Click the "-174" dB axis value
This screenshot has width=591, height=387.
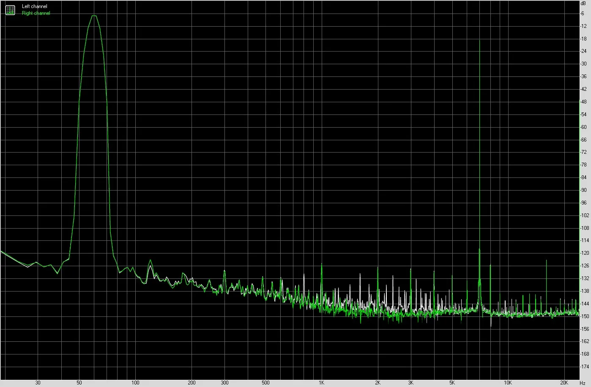[x=585, y=367]
